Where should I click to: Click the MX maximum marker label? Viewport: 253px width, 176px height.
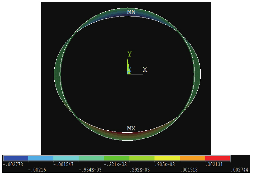point(131,128)
